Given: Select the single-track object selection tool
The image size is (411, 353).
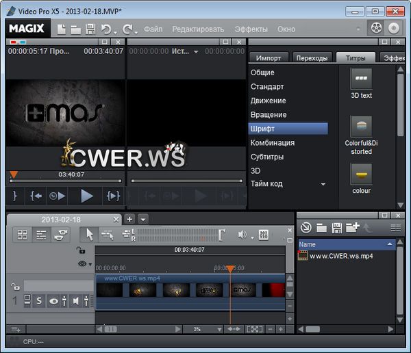Looking at the screenshot, I should 108,235.
